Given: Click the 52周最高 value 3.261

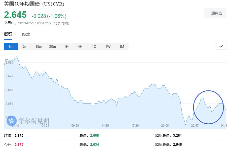Looking at the screenshot, I should [x=177, y=135].
